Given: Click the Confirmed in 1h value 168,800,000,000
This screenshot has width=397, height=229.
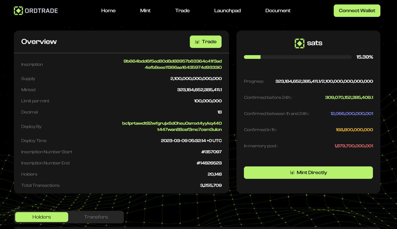Looking at the screenshot, I should [355, 130].
